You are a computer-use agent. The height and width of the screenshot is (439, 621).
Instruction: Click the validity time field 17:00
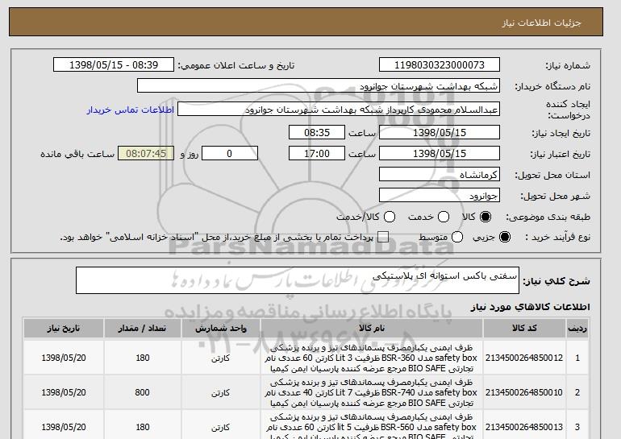coord(317,154)
